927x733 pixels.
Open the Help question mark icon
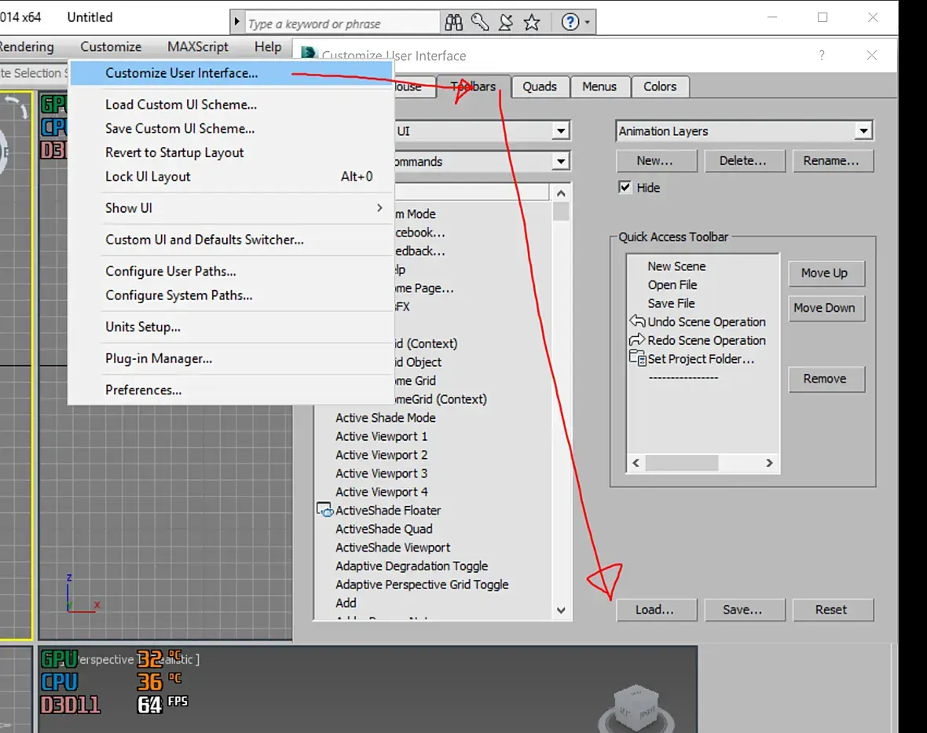pyautogui.click(x=570, y=23)
